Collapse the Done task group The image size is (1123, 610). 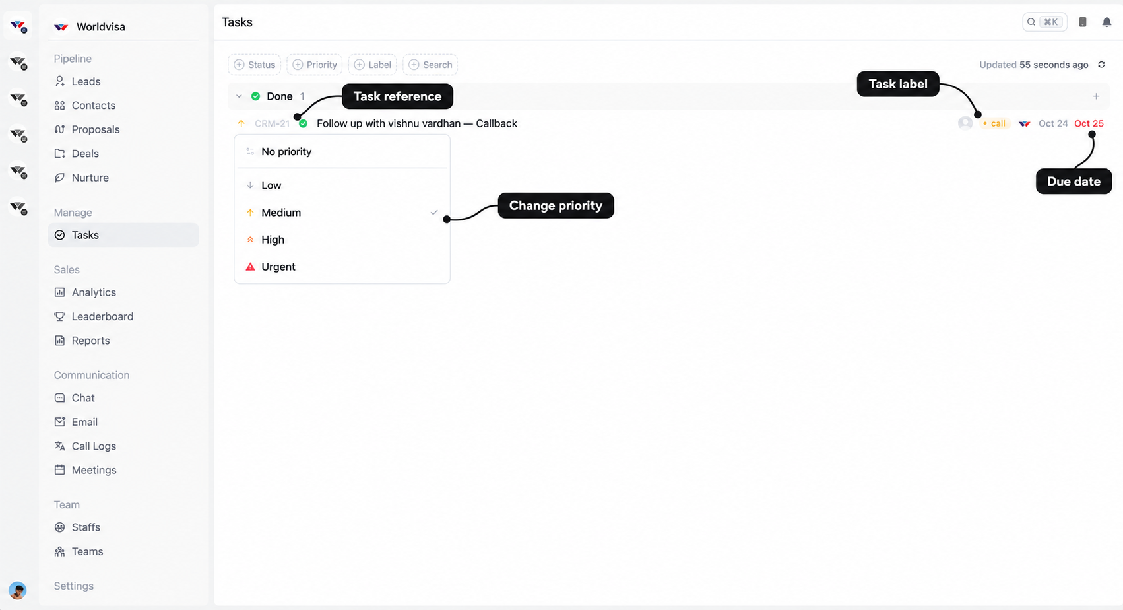[x=239, y=96]
